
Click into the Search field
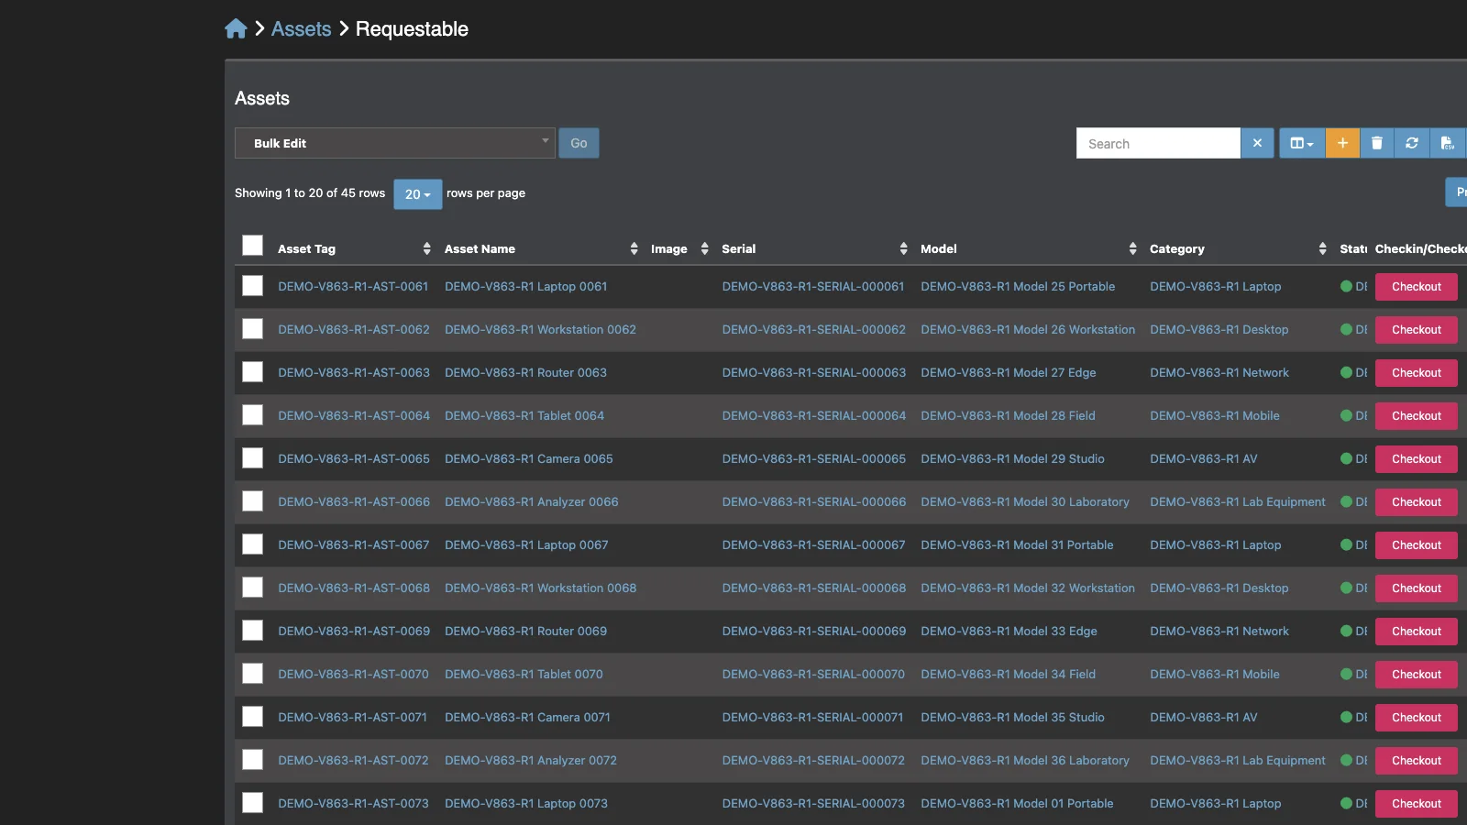pos(1158,143)
